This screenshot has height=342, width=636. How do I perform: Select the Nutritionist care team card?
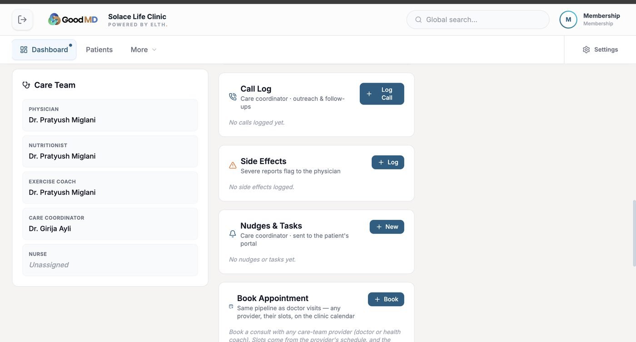(x=110, y=151)
